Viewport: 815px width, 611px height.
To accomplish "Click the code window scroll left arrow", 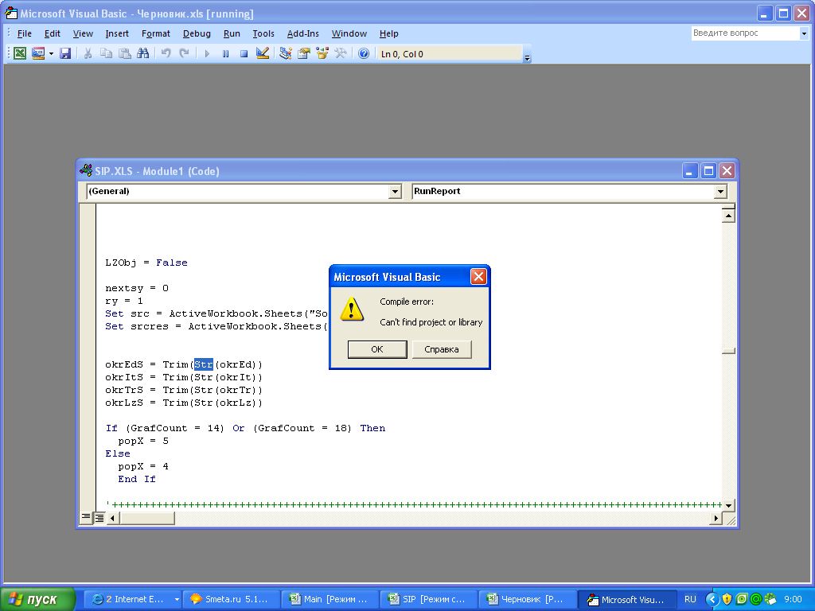I will 113,517.
